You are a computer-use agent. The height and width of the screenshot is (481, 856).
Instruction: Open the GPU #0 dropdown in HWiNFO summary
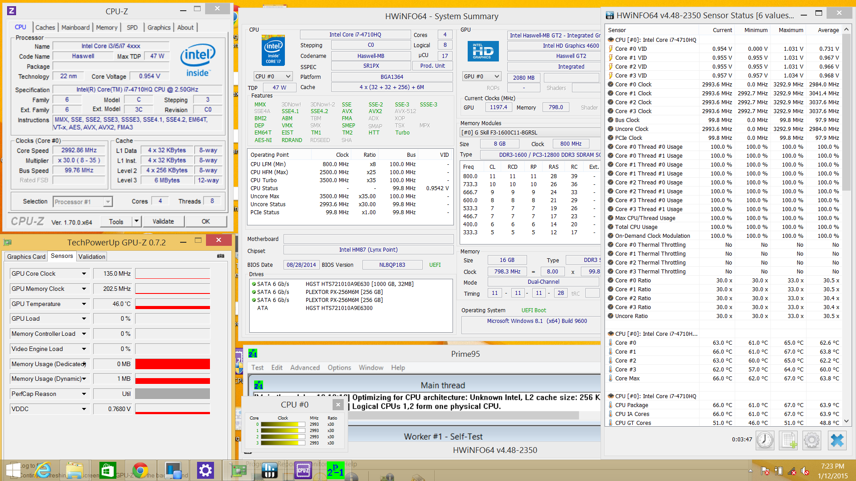click(x=482, y=77)
